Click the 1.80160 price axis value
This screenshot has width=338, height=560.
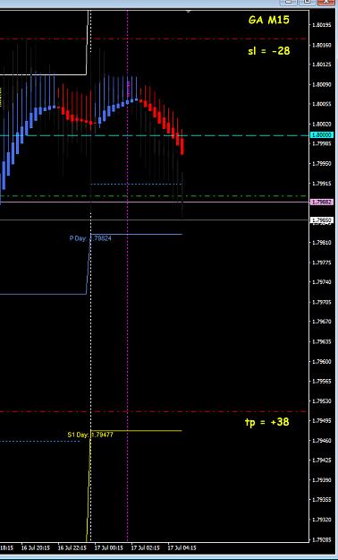click(322, 45)
